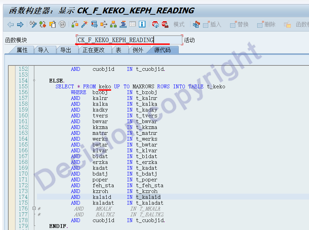Activate object with magic wand icon
Screen dimensions: 309x230
coord(84,24)
